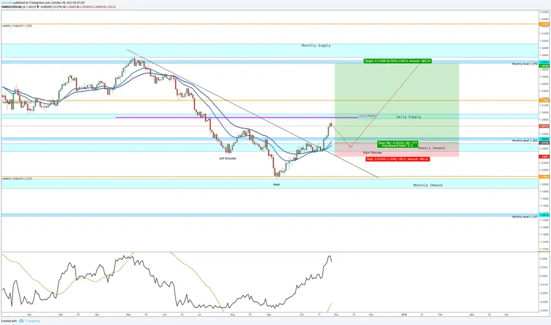This screenshot has height=325, width=551.
Task: Click the Monthly Supply zone label
Action: pos(316,45)
